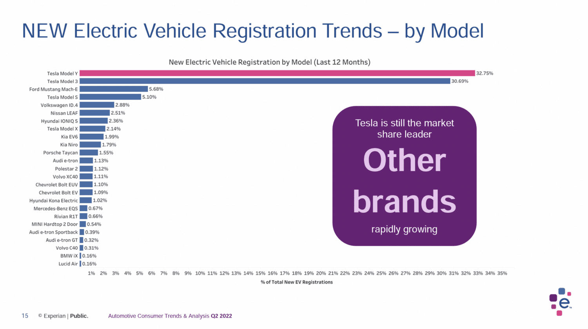The image size is (588, 329).
Task: Click the 'MINI Hardtop 2 Door' row label
Action: 55,224
